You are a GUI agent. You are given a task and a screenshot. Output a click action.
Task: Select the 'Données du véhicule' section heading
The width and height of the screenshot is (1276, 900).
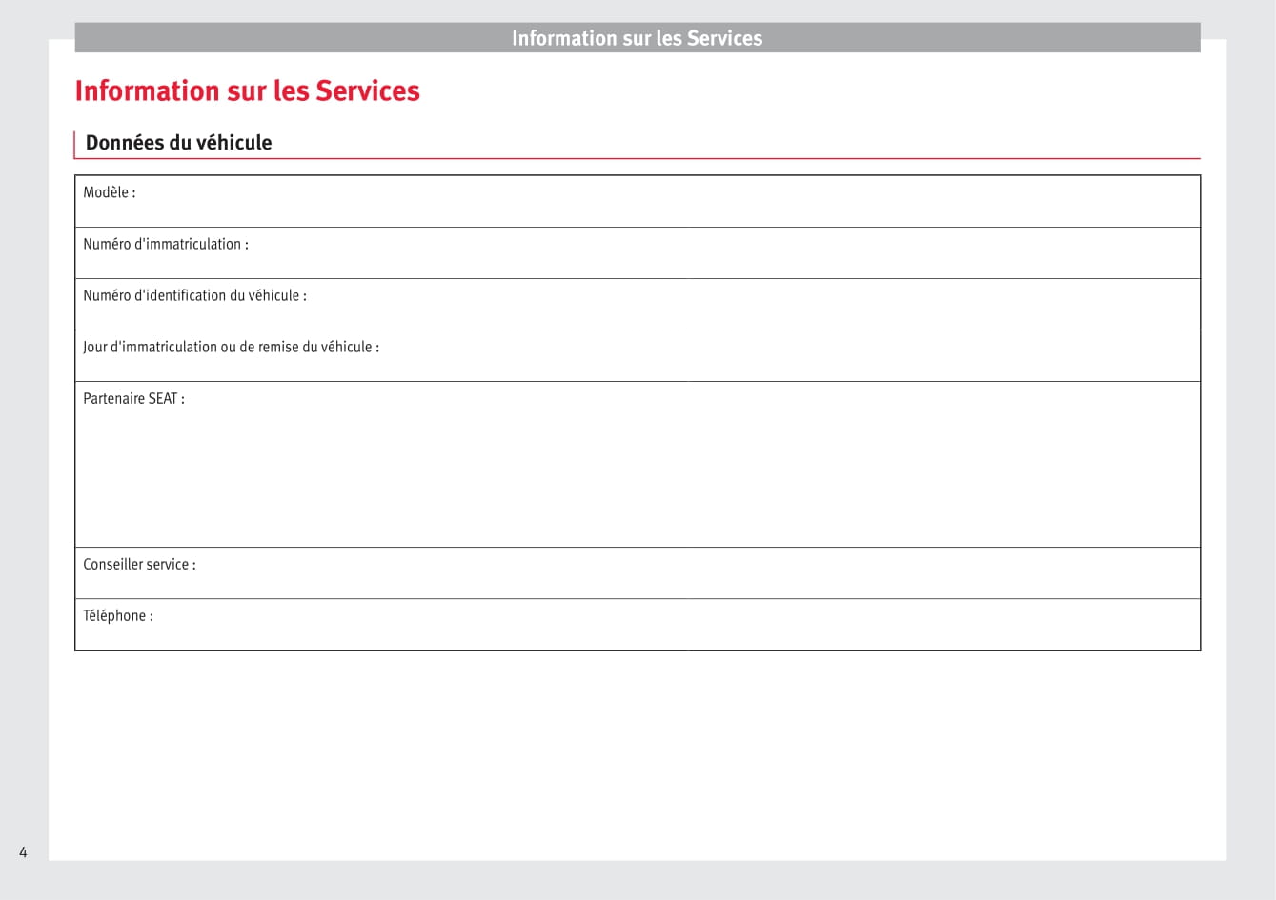178,143
